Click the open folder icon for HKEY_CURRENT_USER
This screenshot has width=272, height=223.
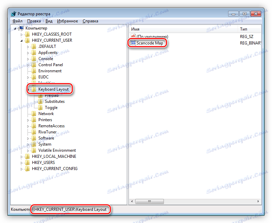[x=28, y=40]
